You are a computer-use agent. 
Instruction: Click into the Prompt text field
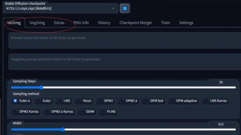pos(124,40)
